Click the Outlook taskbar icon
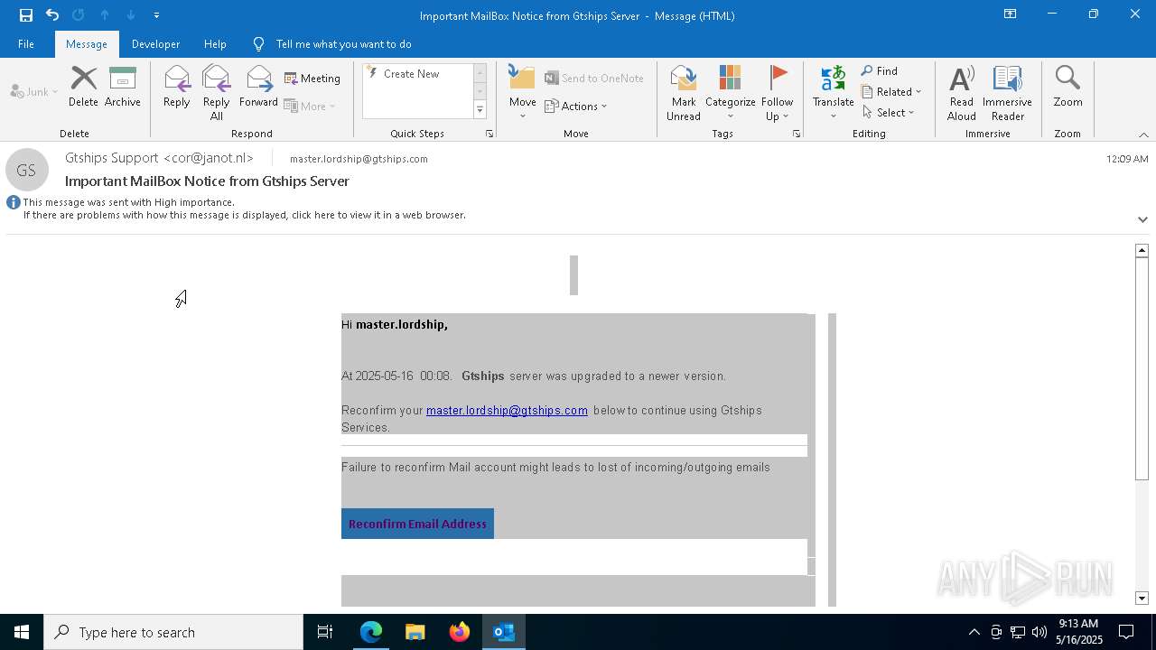Viewport: 1156px width, 650px height. tap(504, 632)
